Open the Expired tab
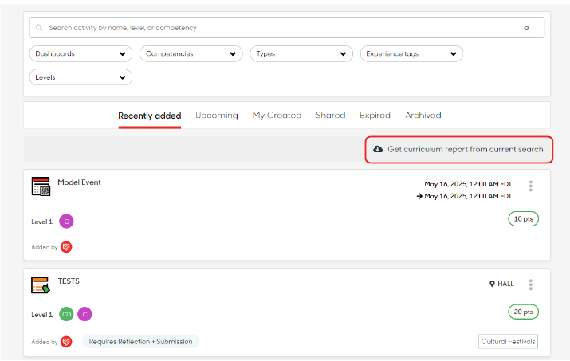 (x=375, y=116)
